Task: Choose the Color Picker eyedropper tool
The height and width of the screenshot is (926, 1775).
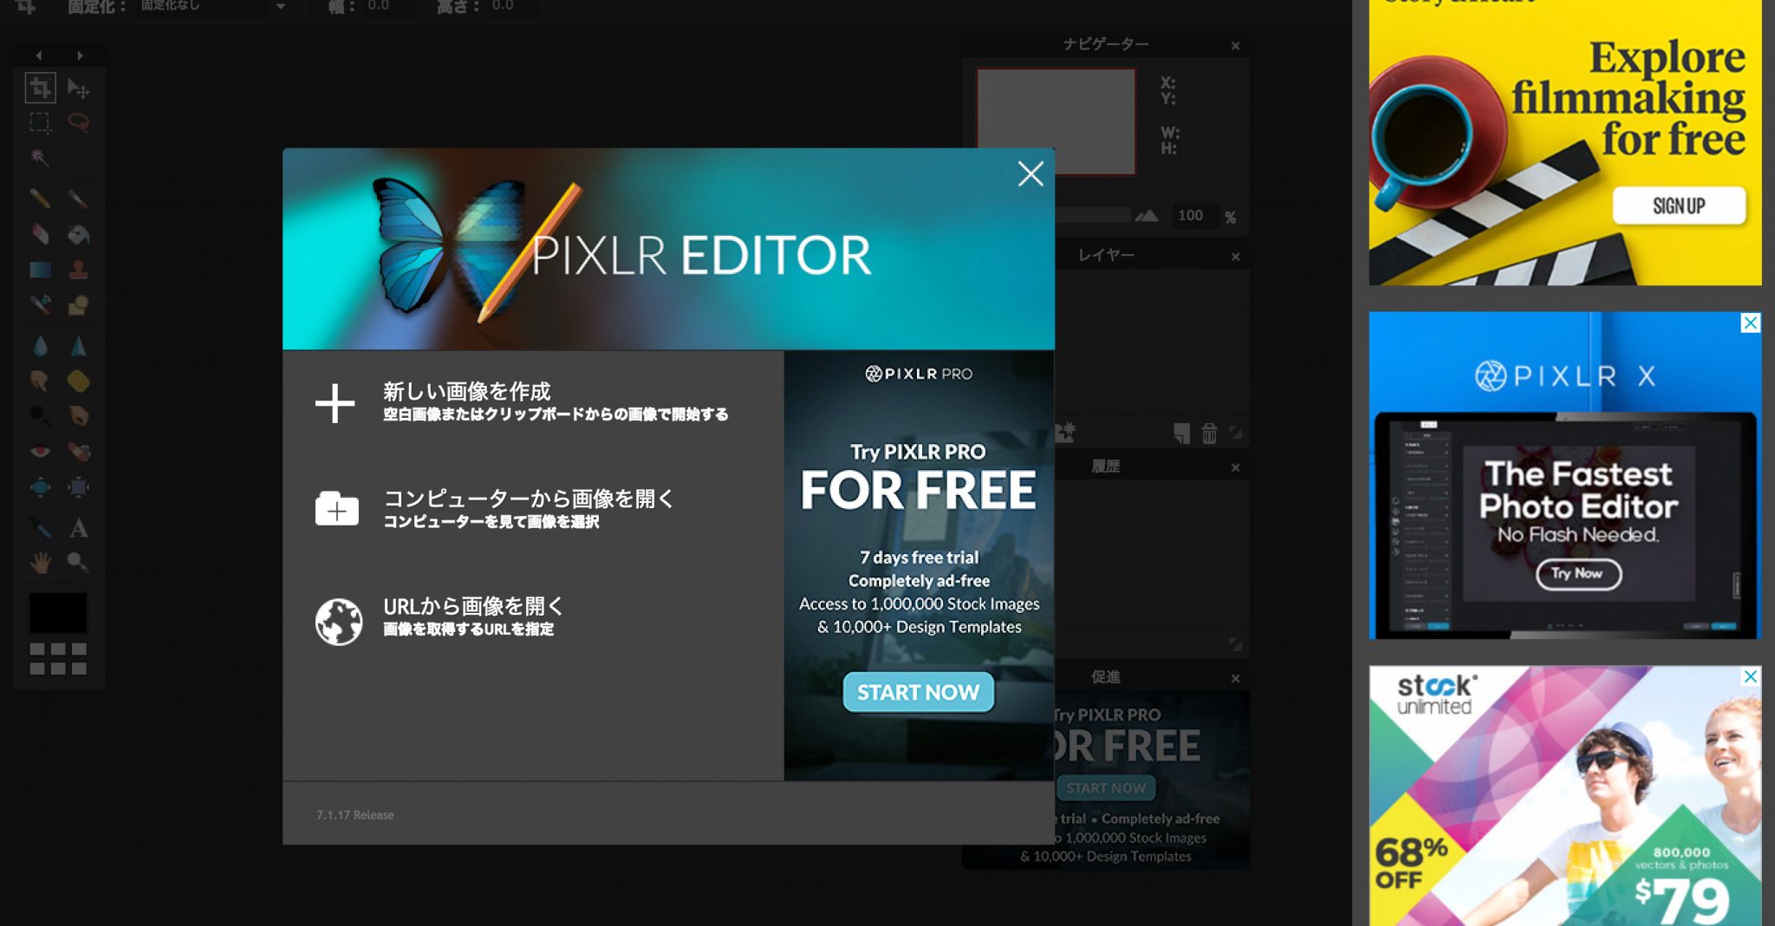Action: pyautogui.click(x=40, y=527)
